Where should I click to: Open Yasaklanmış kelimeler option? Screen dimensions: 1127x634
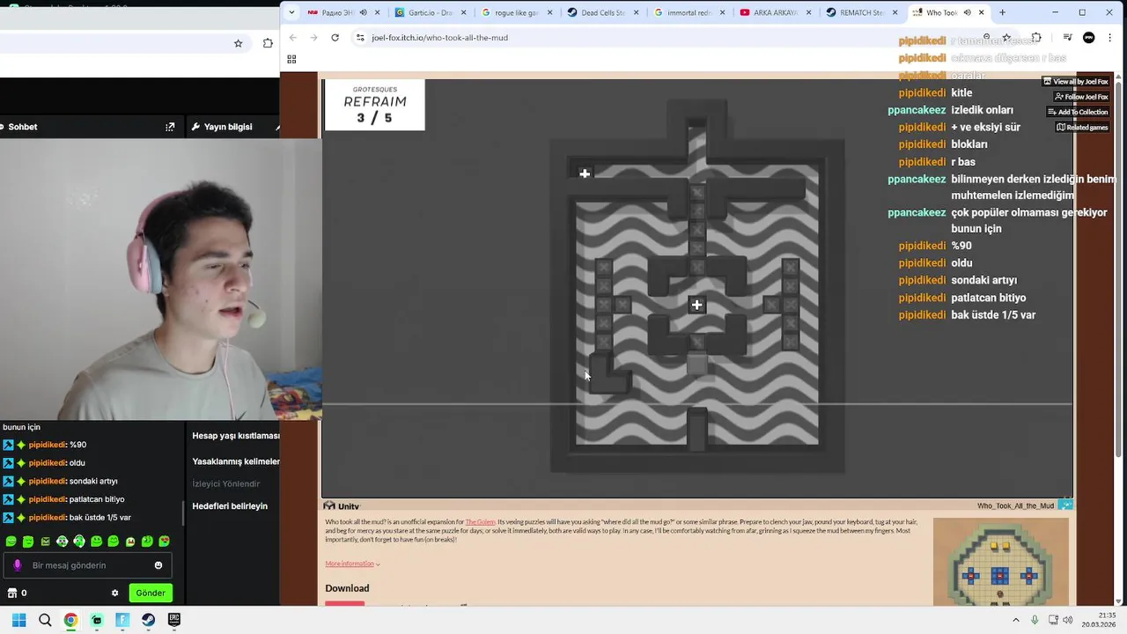click(x=236, y=461)
